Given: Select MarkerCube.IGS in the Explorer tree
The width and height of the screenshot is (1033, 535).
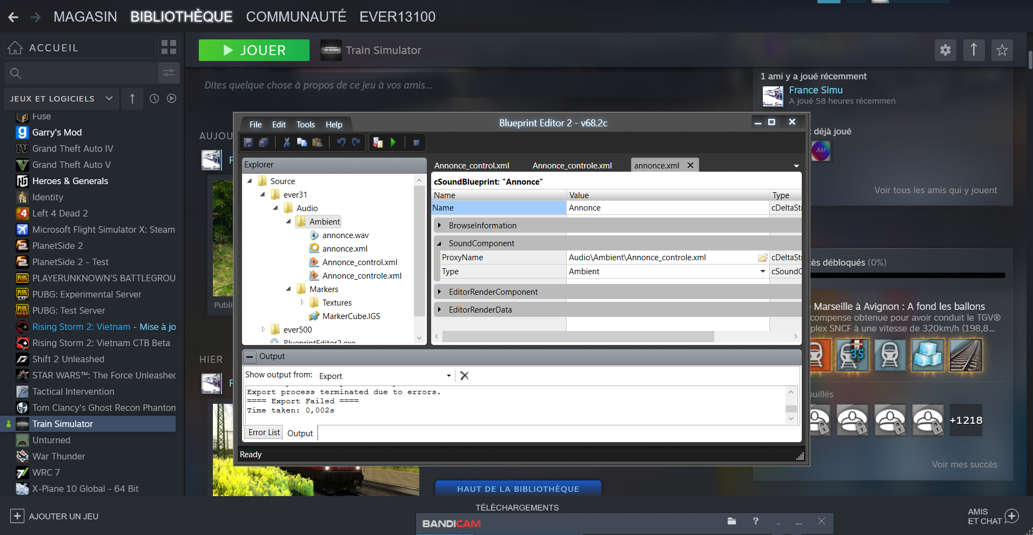Looking at the screenshot, I should click(x=351, y=316).
